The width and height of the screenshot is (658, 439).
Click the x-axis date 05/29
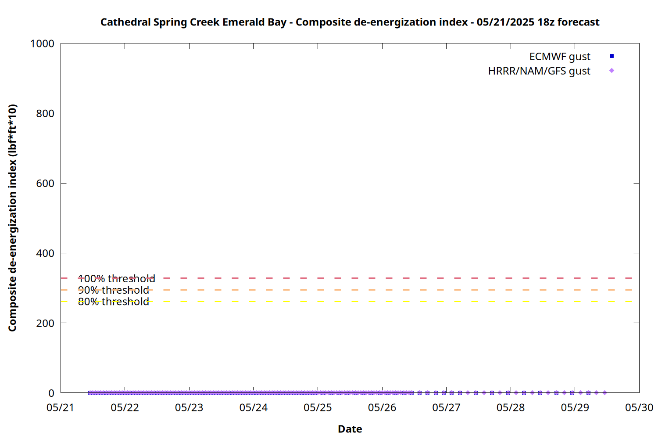pos(575,408)
